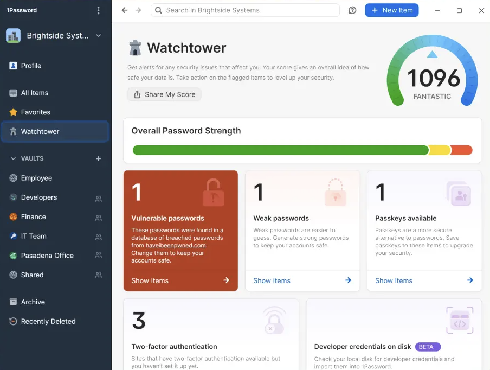
Task: Click the Watchtower page title
Action: tap(186, 48)
